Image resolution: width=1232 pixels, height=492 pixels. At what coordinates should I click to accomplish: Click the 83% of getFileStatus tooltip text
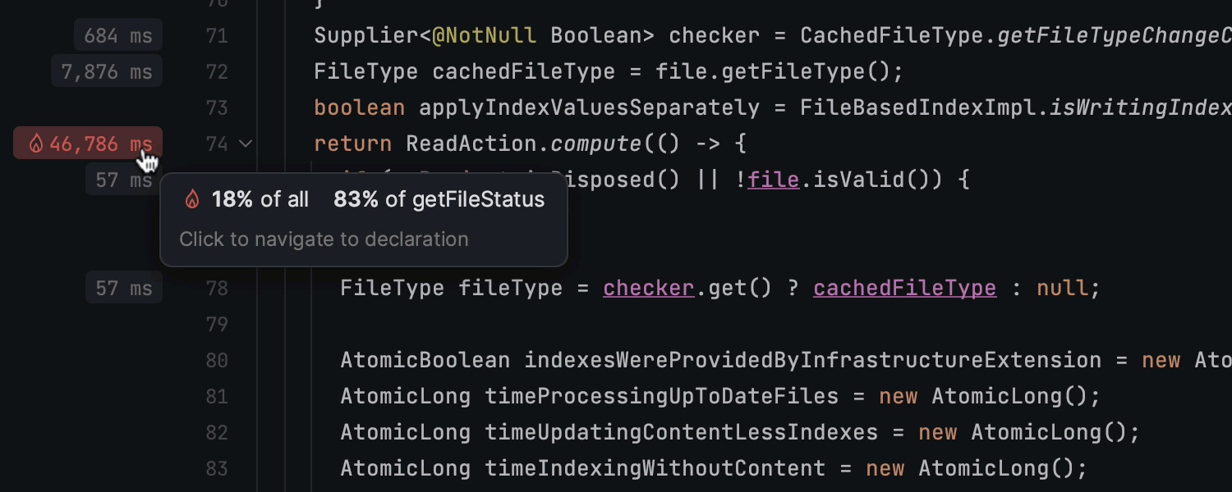coord(439,198)
